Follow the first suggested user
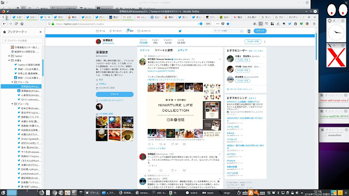The image size is (349, 196). tap(243, 60)
